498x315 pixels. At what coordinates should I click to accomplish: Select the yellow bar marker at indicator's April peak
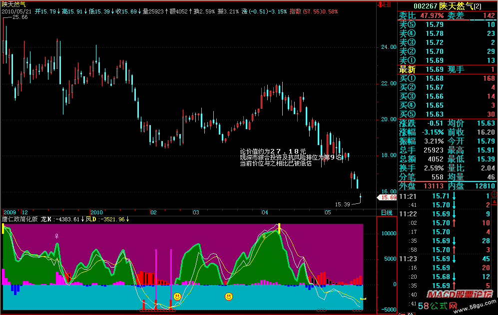[279, 228]
